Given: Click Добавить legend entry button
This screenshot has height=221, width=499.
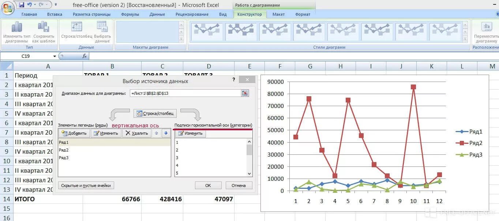Looking at the screenshot, I should click(74, 133).
